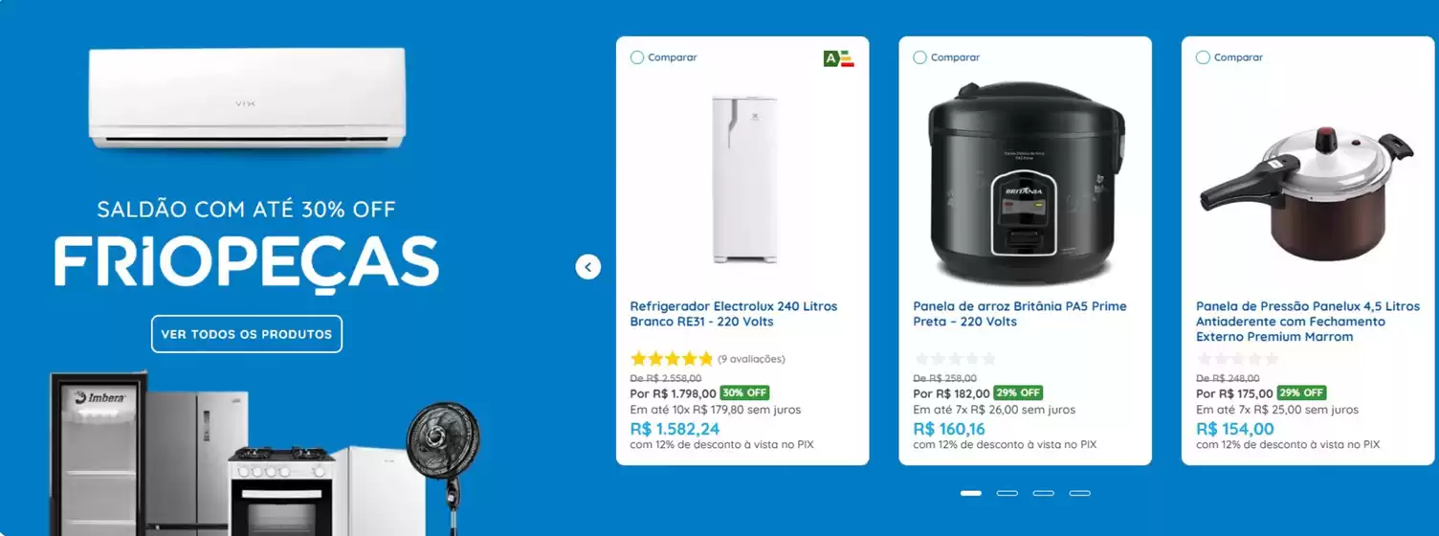This screenshot has height=536, width=1439.
Task: Click the energy efficiency label on refrigerator card
Action: click(x=838, y=58)
